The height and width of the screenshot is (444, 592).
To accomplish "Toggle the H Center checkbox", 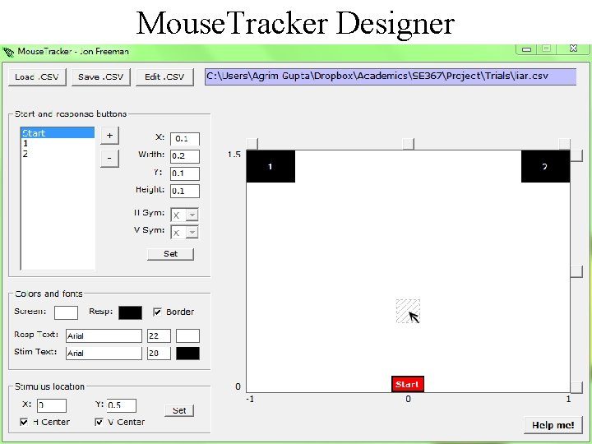I will pos(24,422).
